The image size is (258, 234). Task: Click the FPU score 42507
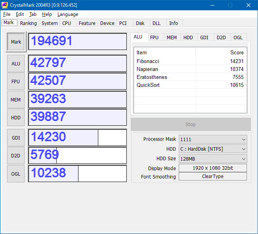(x=78, y=81)
